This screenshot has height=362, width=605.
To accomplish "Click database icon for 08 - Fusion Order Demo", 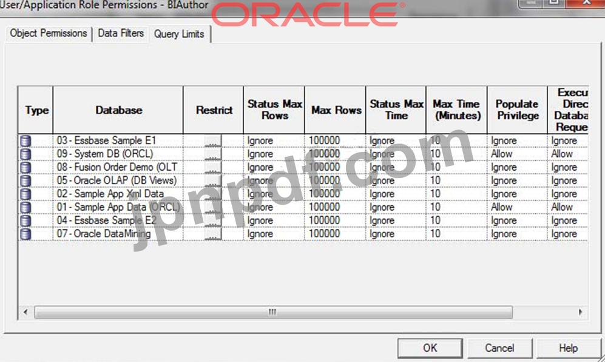I will pyautogui.click(x=25, y=168).
